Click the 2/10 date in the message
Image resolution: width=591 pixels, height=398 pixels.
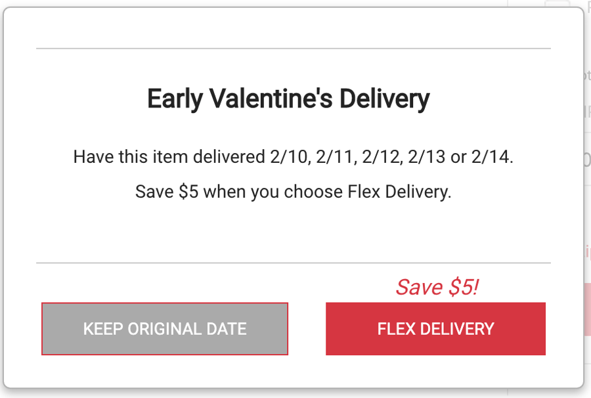(289, 158)
